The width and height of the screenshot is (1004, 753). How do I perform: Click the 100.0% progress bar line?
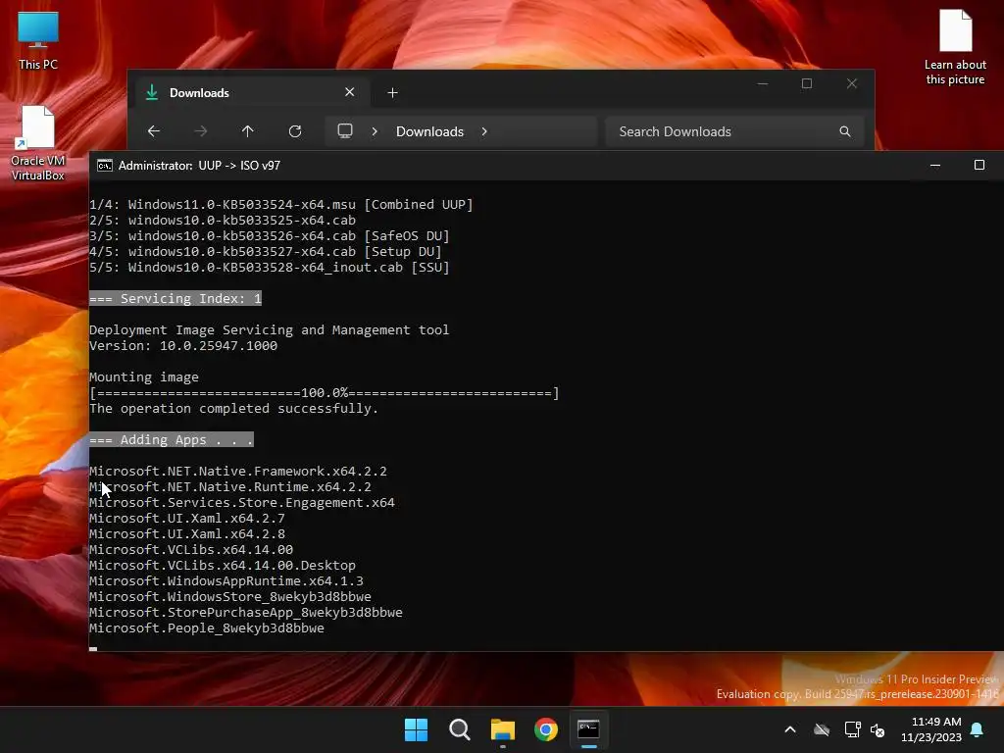pos(324,393)
